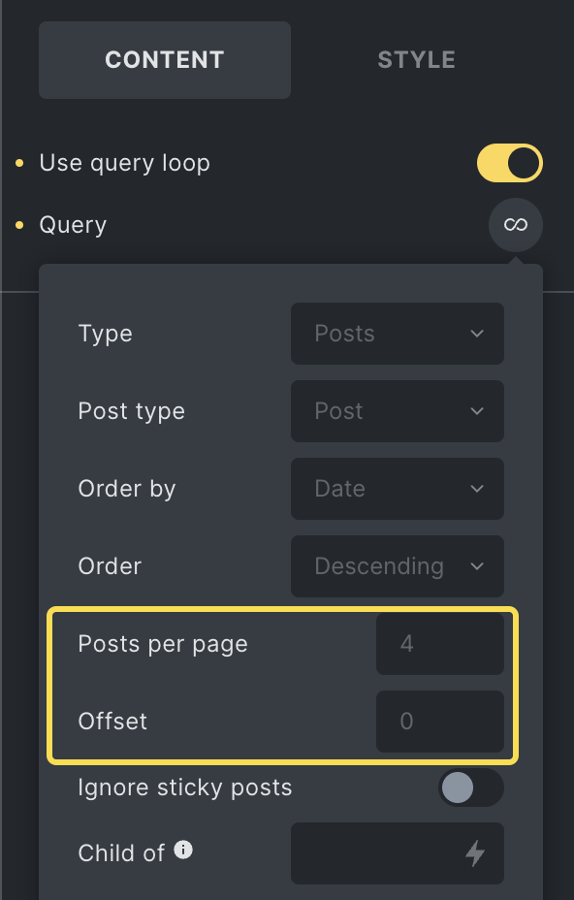Click the info icon beside Child of
Viewport: 574px width, 900px height.
pos(183,849)
